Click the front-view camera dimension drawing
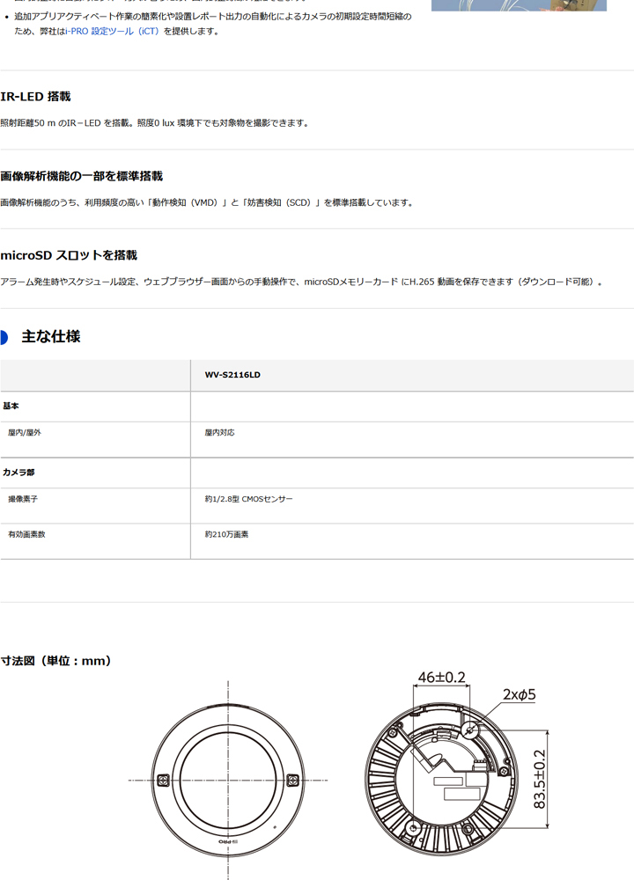The height and width of the screenshot is (880, 634). (228, 780)
